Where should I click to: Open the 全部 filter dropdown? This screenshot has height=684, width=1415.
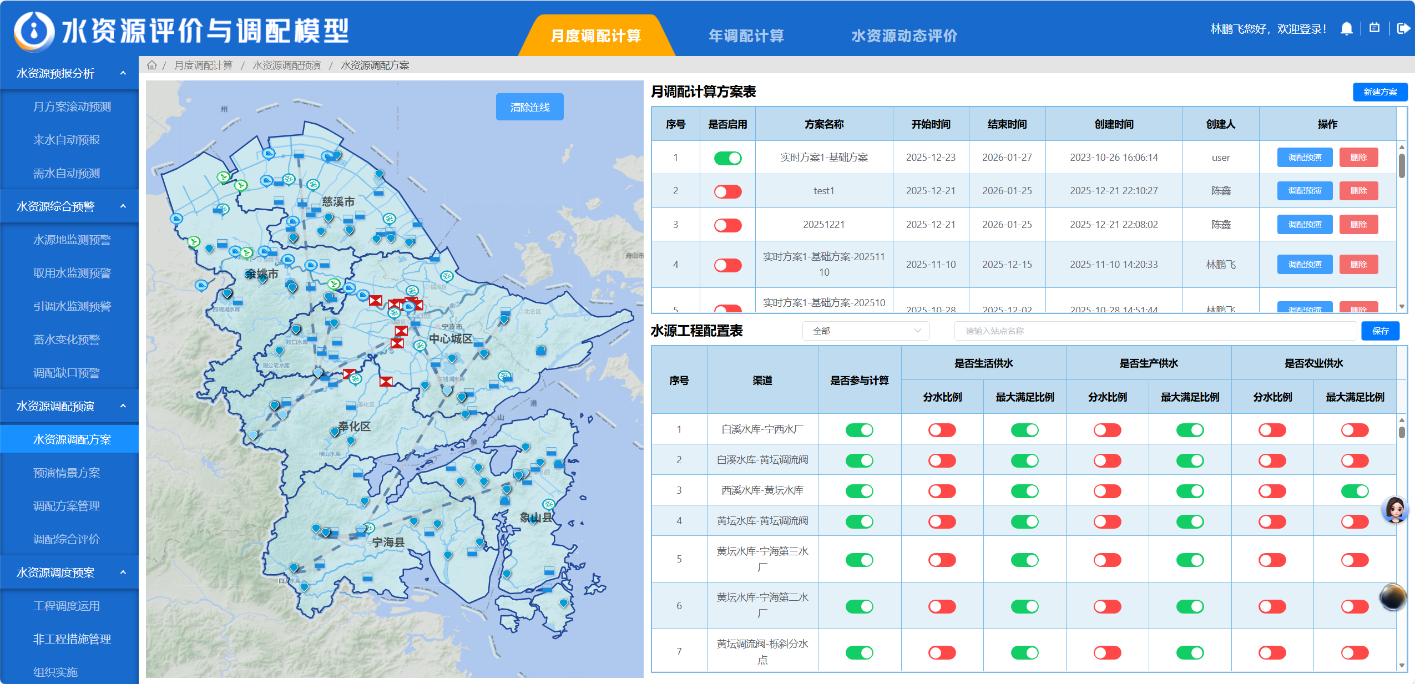pos(866,331)
